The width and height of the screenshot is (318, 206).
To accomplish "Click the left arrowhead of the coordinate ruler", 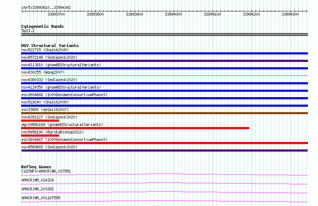I will 22,11.
